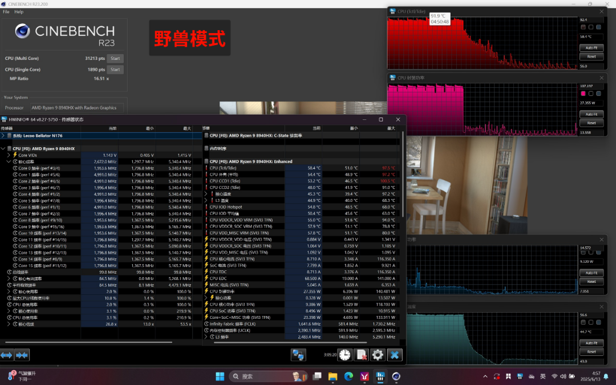Click the pink color swatch in CPU power graph
Screen dimensions: 616x385
583,94
